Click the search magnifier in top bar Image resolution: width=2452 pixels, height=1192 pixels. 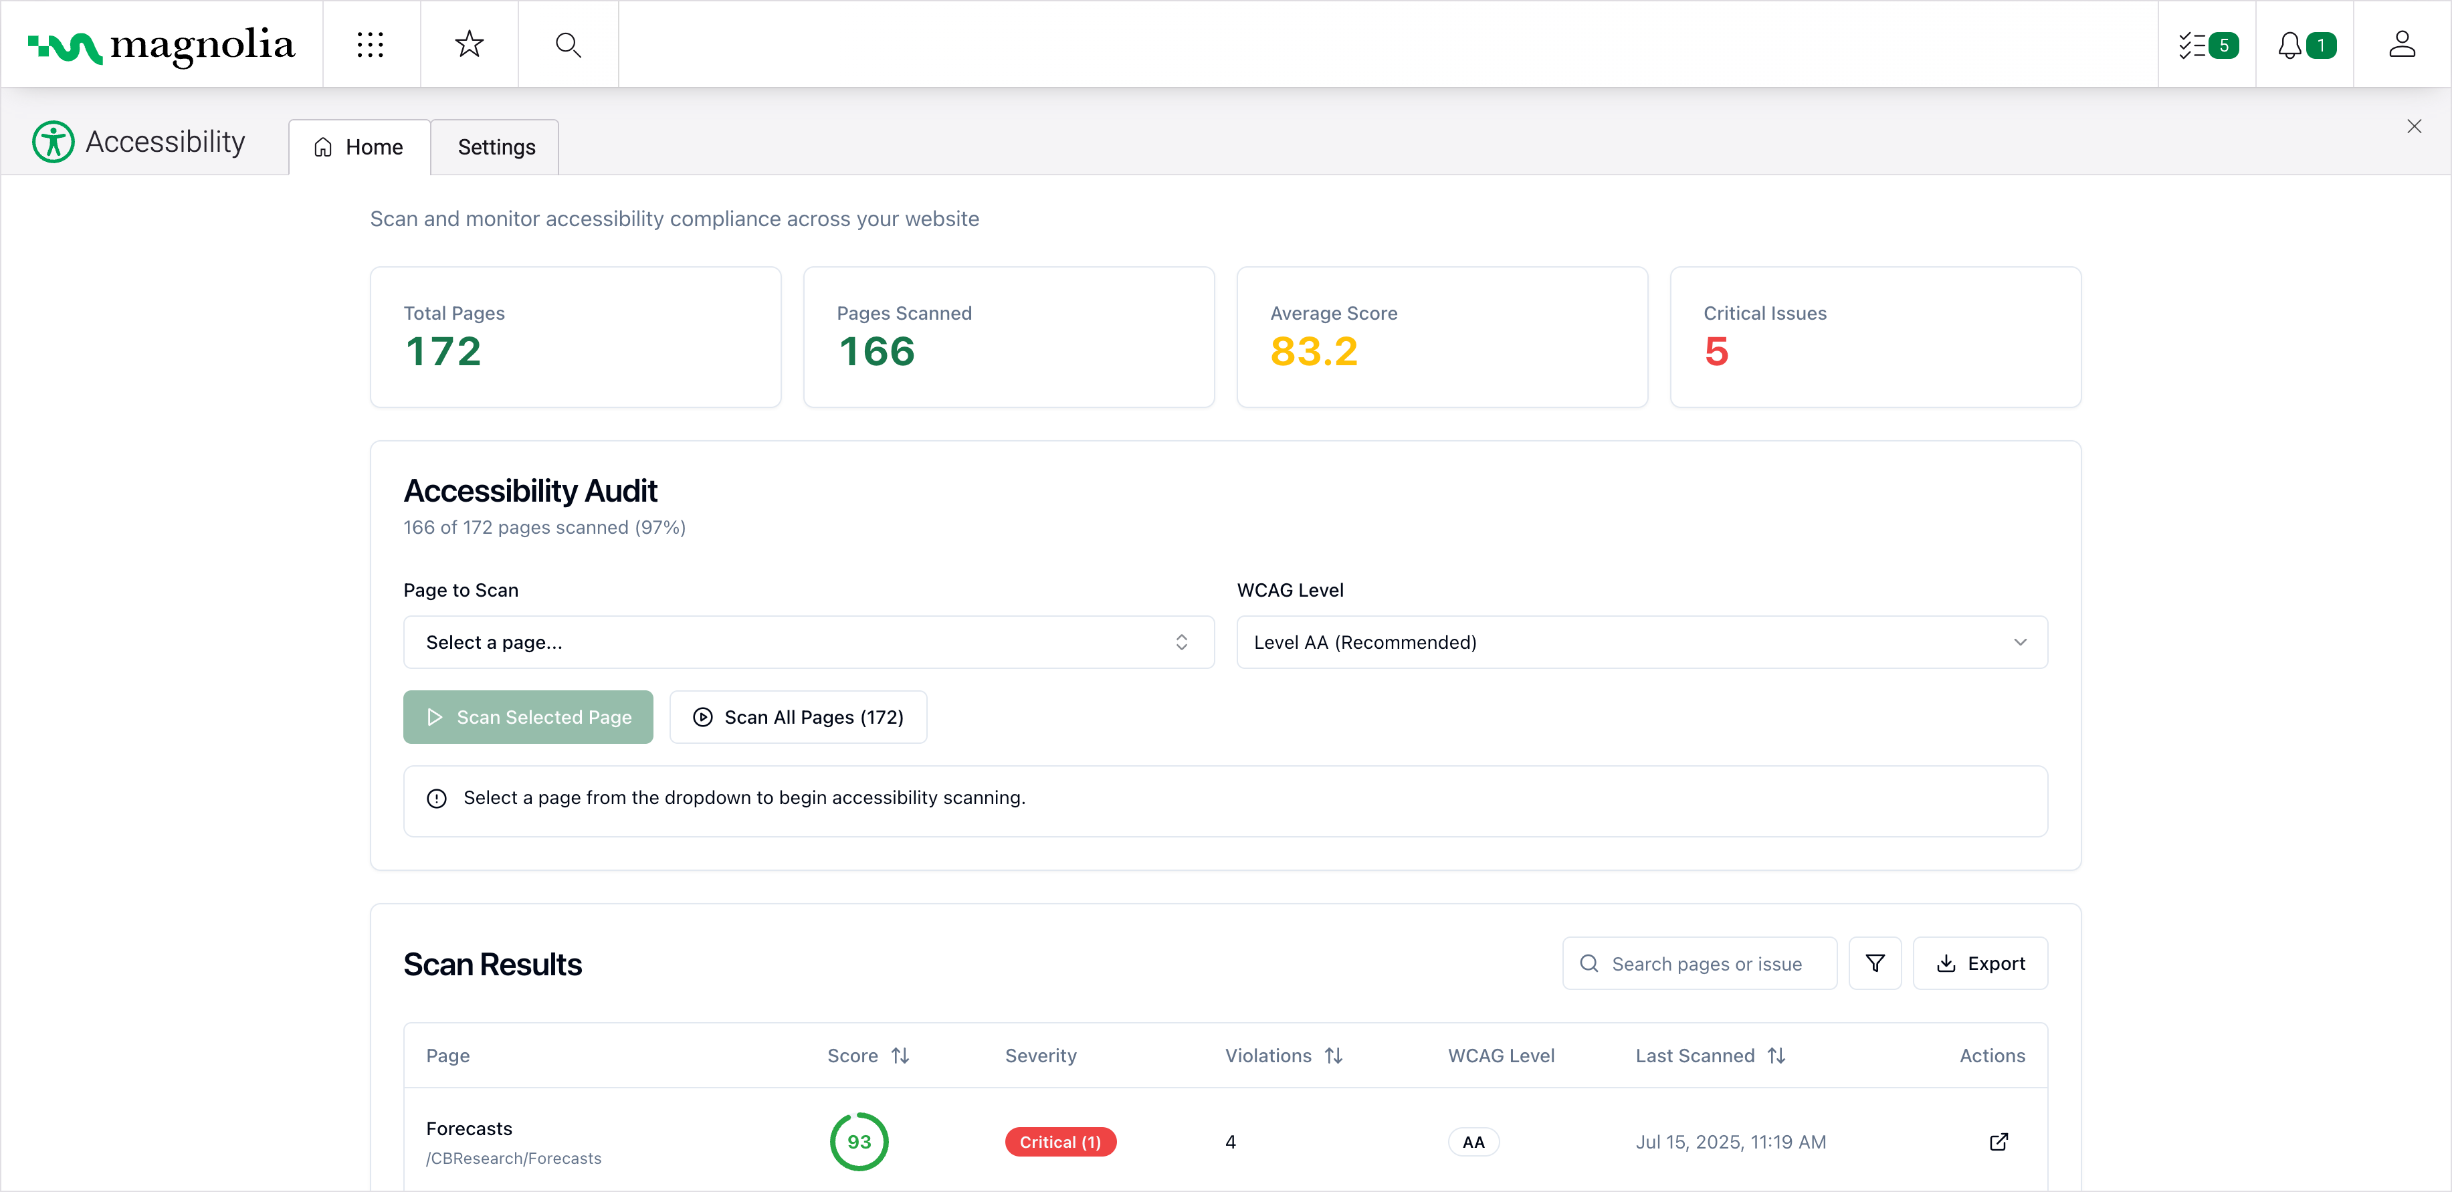569,45
